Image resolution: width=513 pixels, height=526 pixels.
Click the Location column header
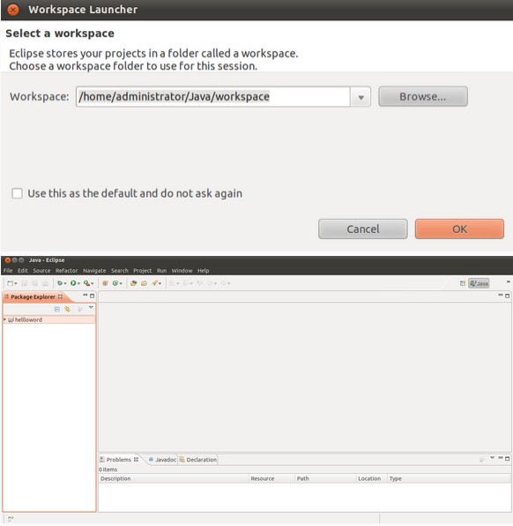[372, 478]
